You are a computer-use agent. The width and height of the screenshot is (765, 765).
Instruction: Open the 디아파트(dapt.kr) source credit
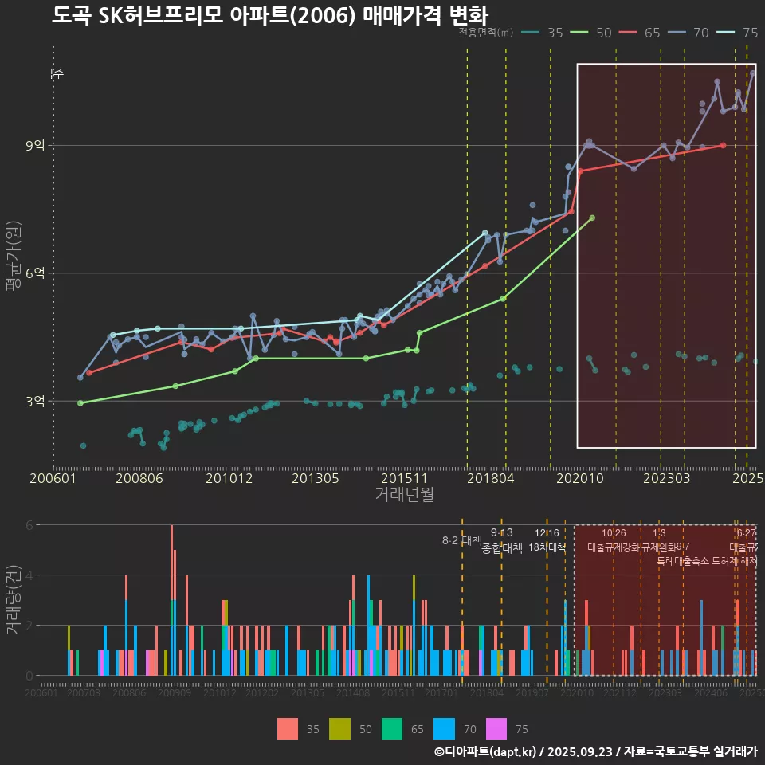click(x=486, y=751)
